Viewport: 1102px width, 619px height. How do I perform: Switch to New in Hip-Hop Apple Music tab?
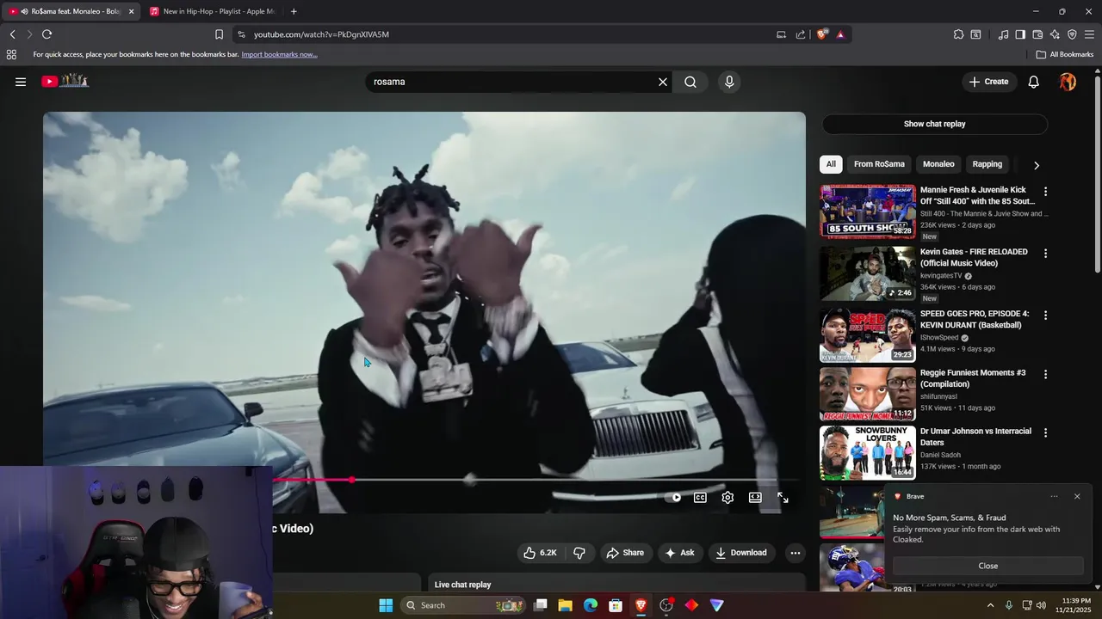[213, 11]
